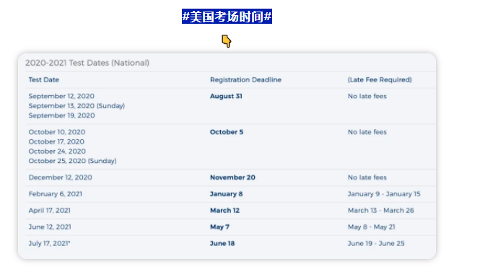
Task: Click the 'May 7' registration deadline
Action: click(219, 227)
